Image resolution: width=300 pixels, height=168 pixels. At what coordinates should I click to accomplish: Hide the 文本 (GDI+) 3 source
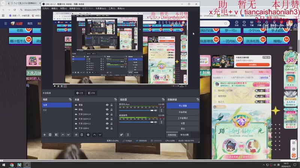click(x=107, y=119)
